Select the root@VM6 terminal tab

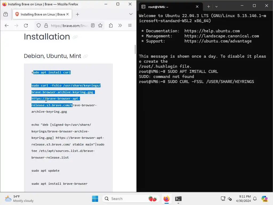pyautogui.click(x=171, y=7)
